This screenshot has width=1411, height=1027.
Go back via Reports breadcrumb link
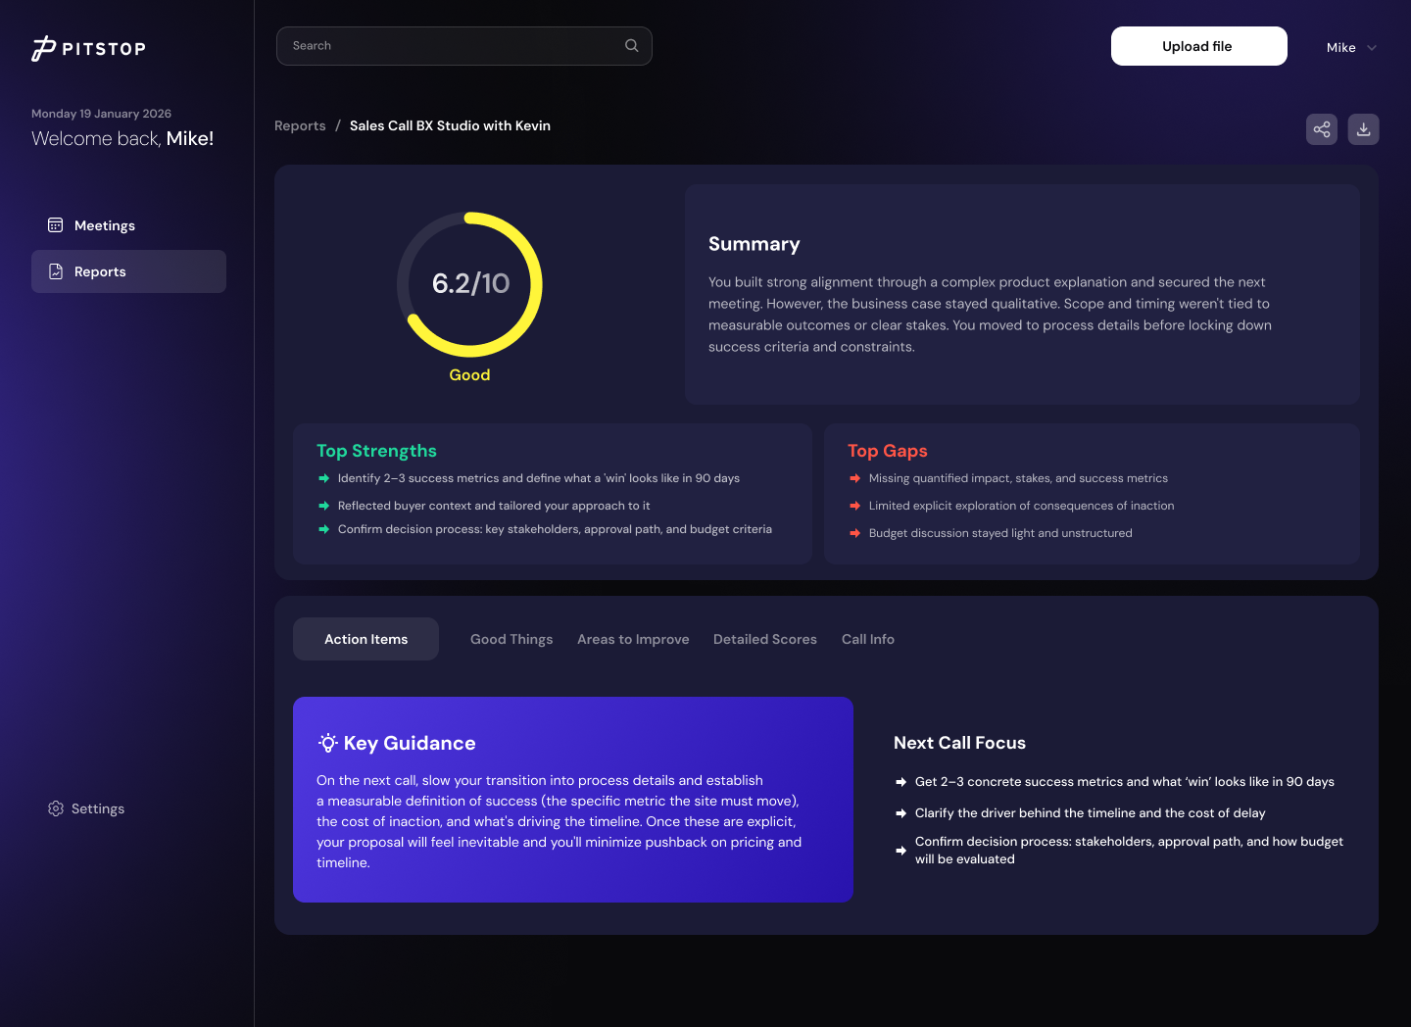click(x=300, y=125)
